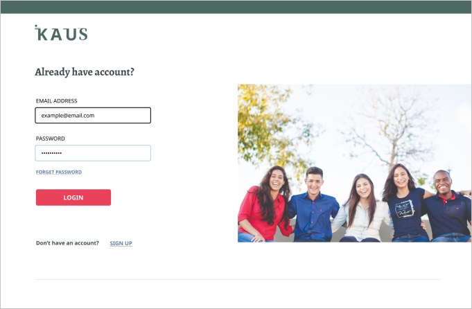Click the PASSWORD field label
Viewport: 472px width, 309px height.
coord(51,139)
